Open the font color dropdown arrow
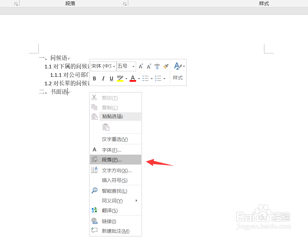Viewport: 308px width, 237px height. coord(138,78)
